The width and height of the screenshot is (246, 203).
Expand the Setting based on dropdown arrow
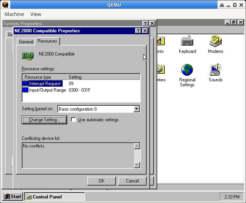(137, 109)
